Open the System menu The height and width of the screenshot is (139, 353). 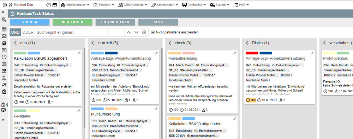[x=220, y=5]
